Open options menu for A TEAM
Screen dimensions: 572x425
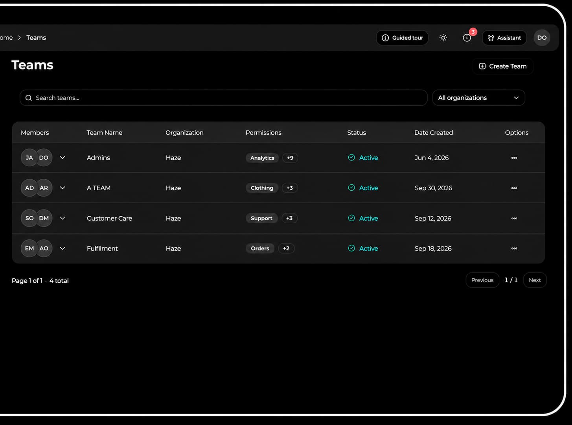[514, 188]
